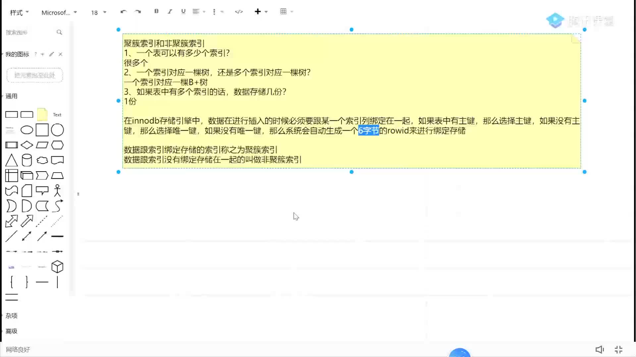The height and width of the screenshot is (357, 636).
Task: Open the text alignment options icon
Action: point(198,12)
